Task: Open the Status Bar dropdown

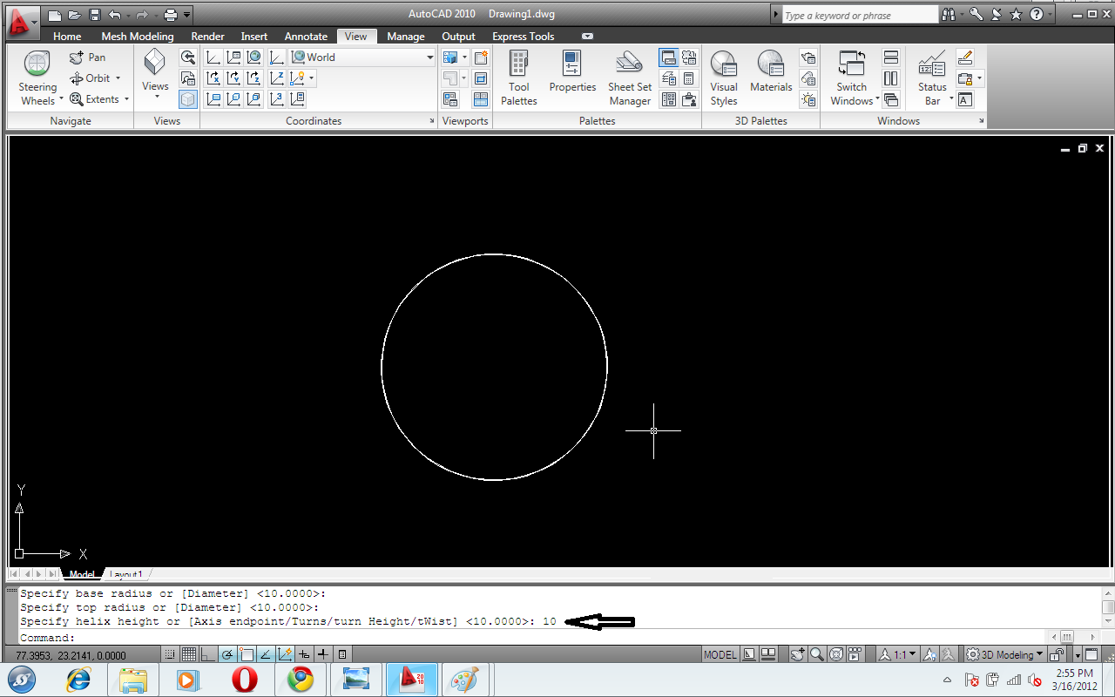Action: 934,78
